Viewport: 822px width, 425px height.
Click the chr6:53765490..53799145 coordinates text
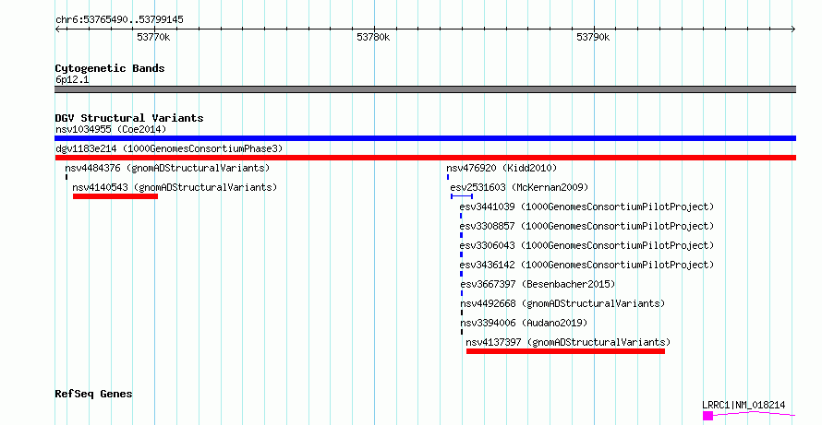(119, 19)
